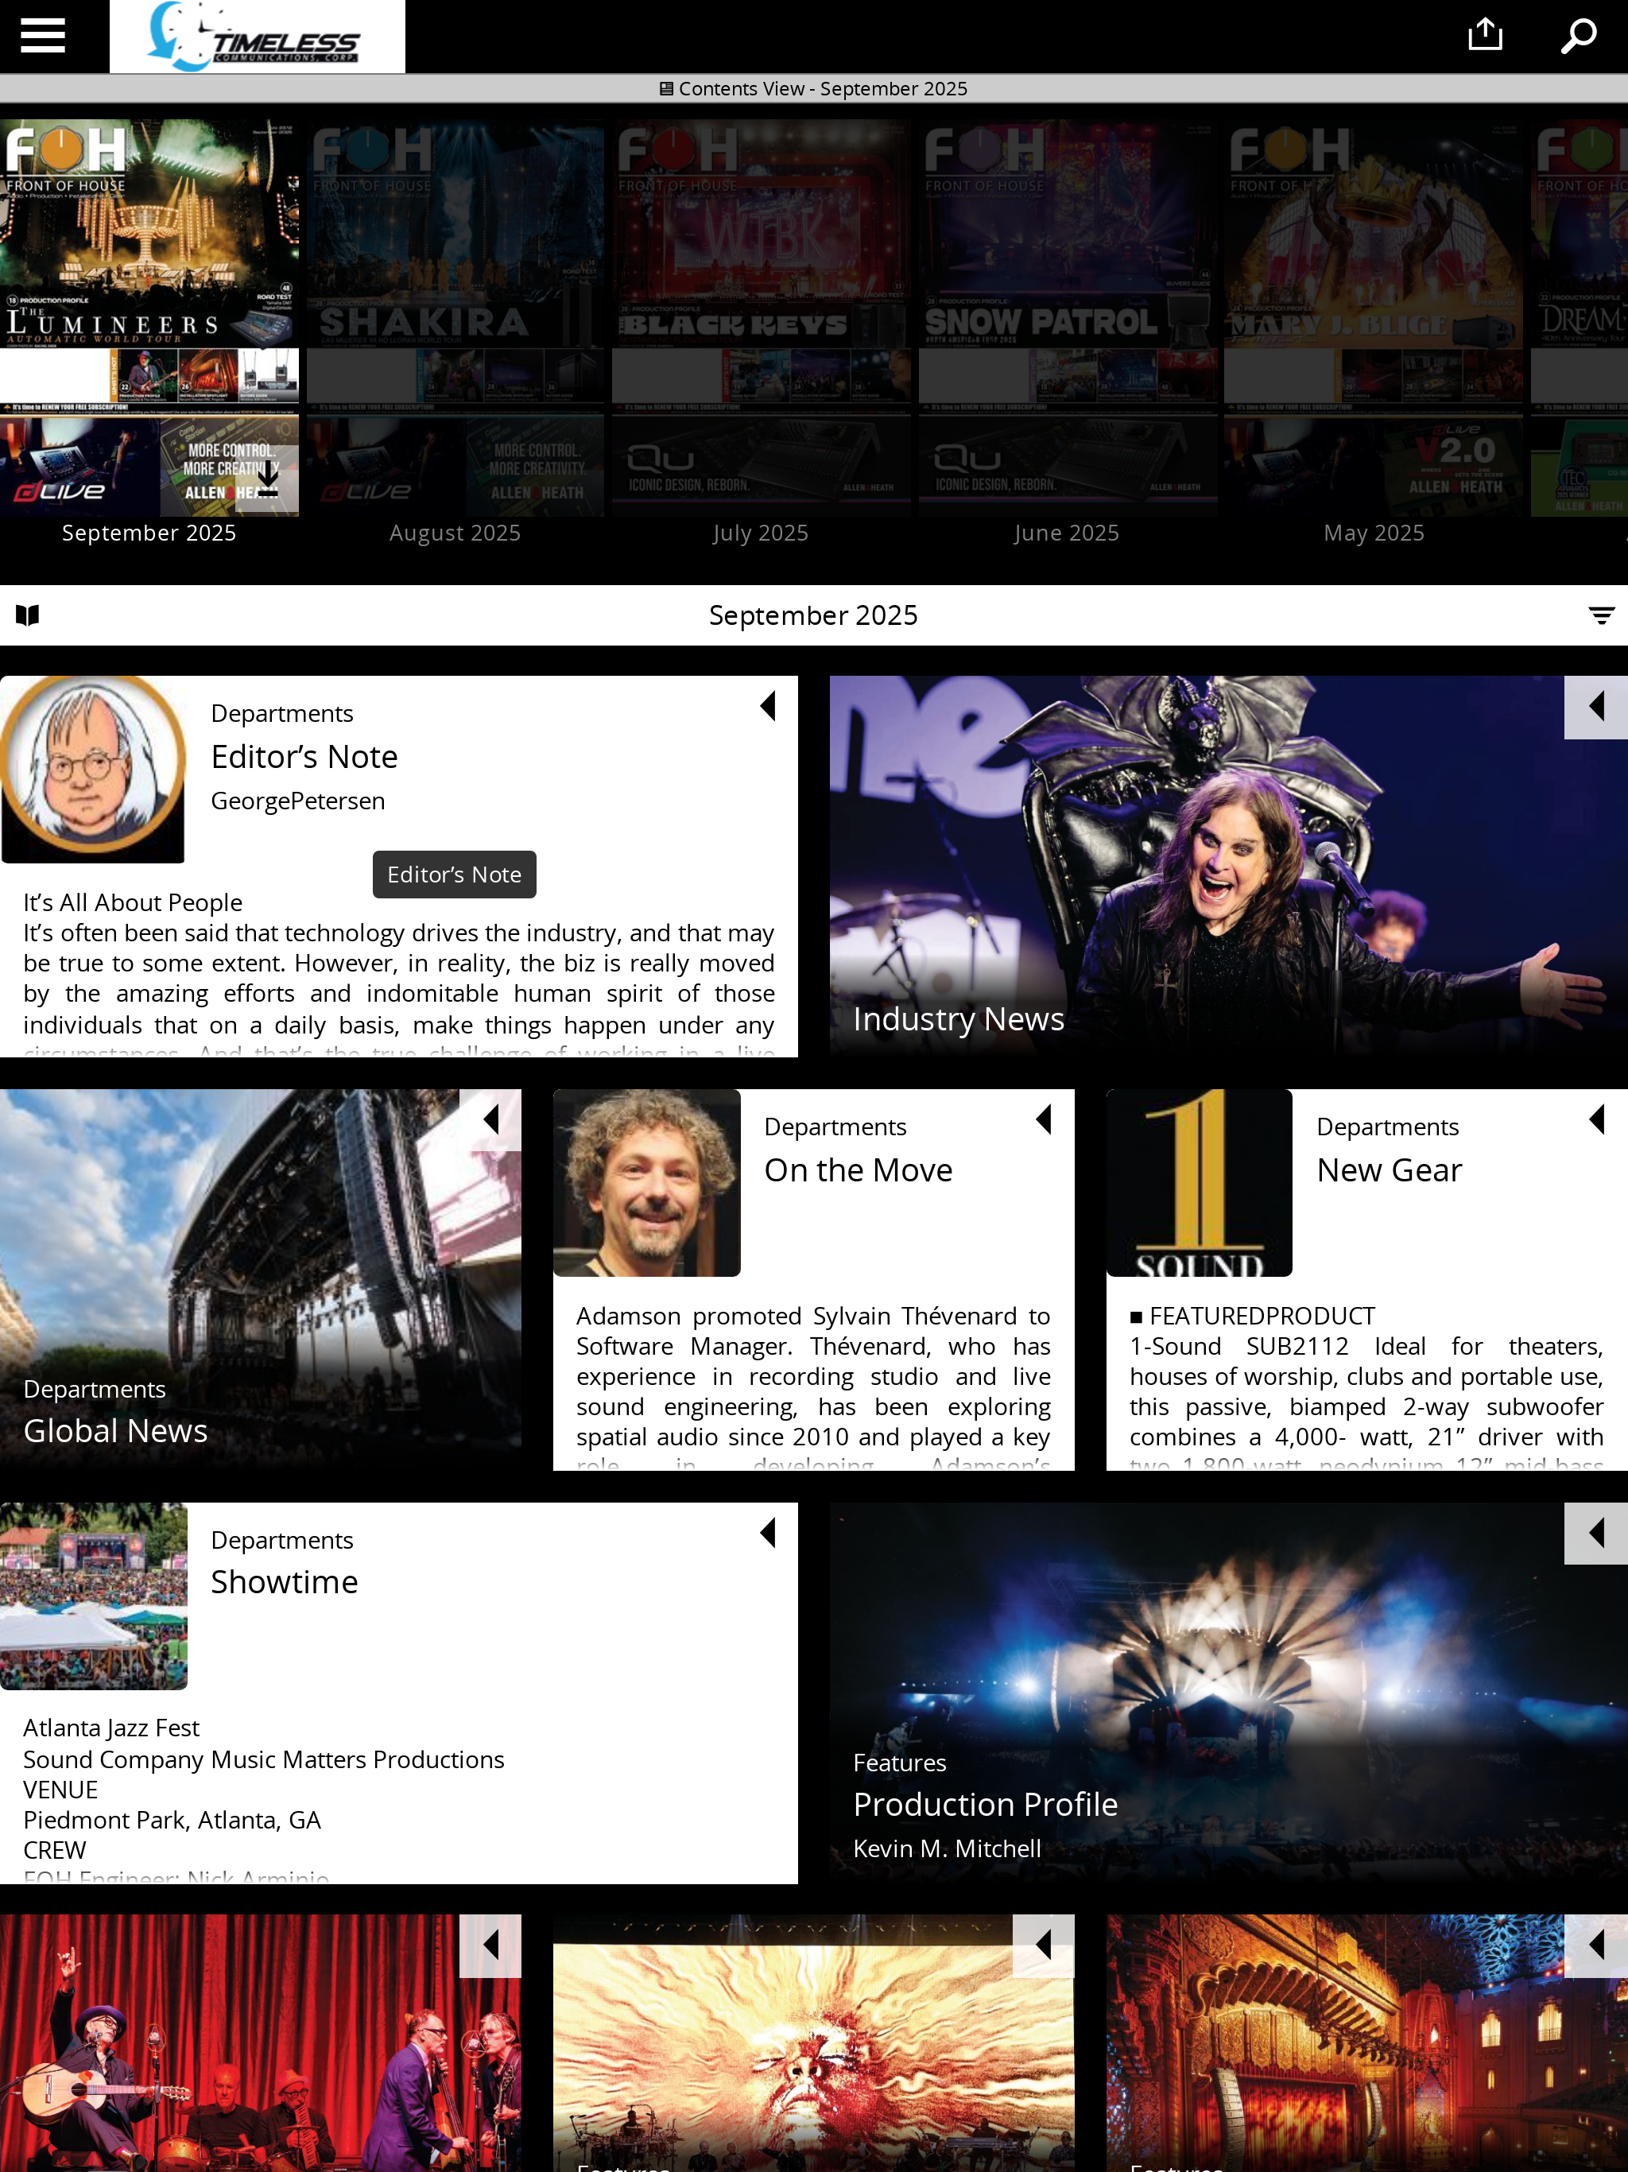This screenshot has height=2172, width=1628.
Task: Click the "Piedmont Park, Atlanta, GA" line
Action: 172,1821
